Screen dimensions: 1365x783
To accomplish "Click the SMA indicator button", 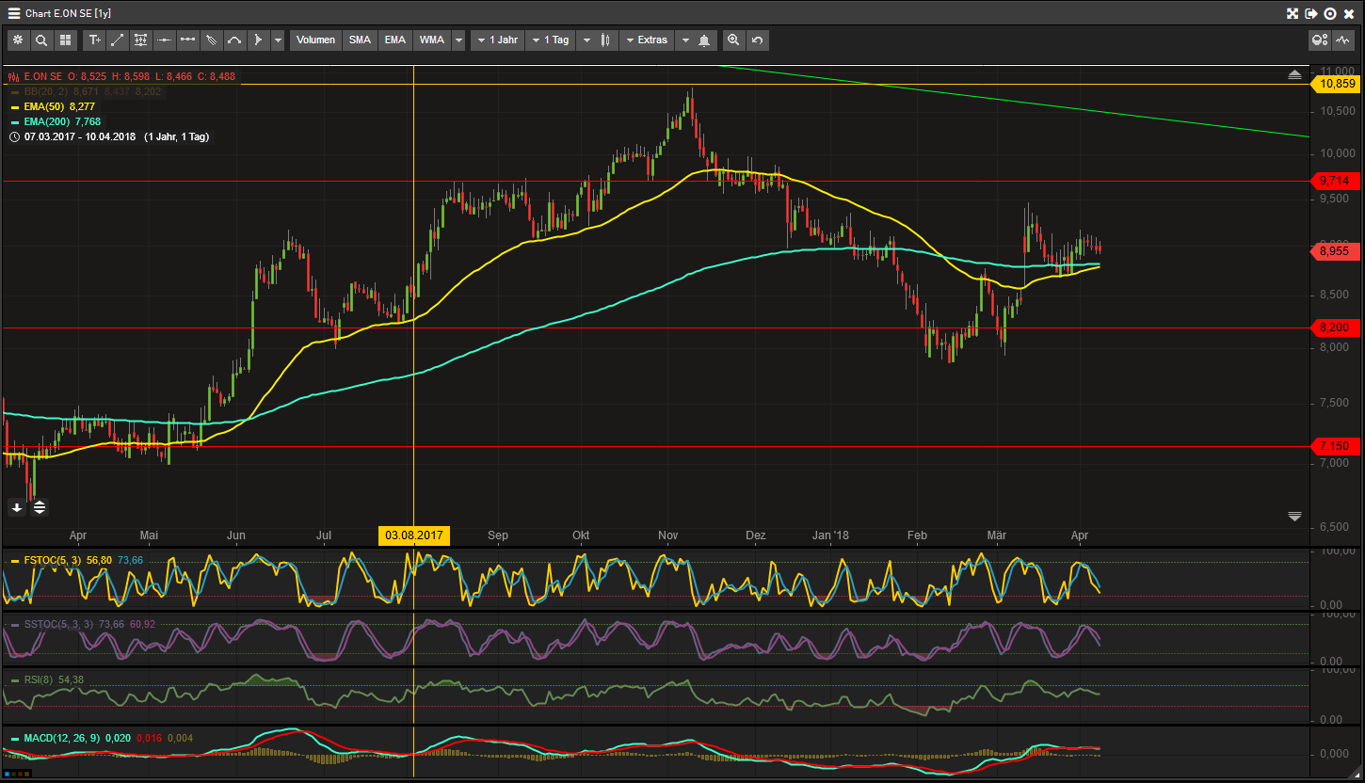I will click(360, 40).
